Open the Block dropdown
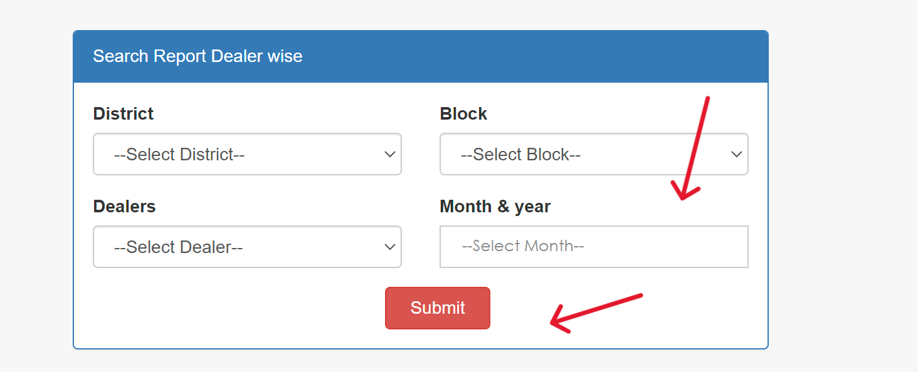The width and height of the screenshot is (918, 372). [594, 154]
